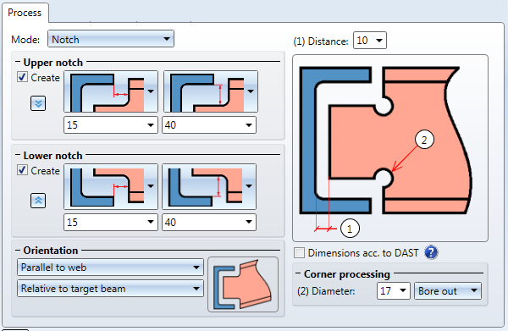Open the (1) Distance dropdown
Image resolution: width=508 pixels, height=331 pixels.
pyautogui.click(x=370, y=41)
